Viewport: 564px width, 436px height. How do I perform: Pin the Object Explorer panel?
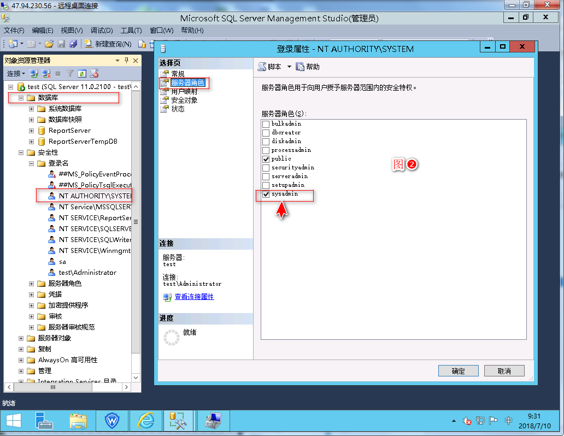pos(126,61)
